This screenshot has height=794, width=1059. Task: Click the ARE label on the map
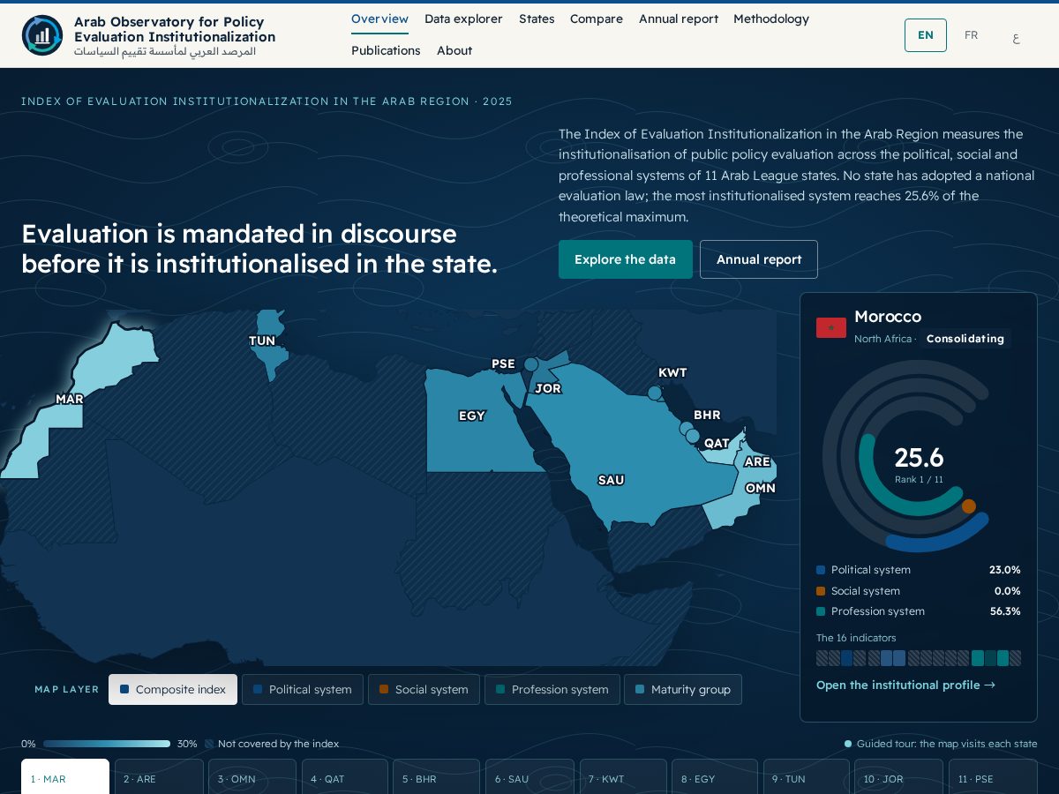click(757, 461)
